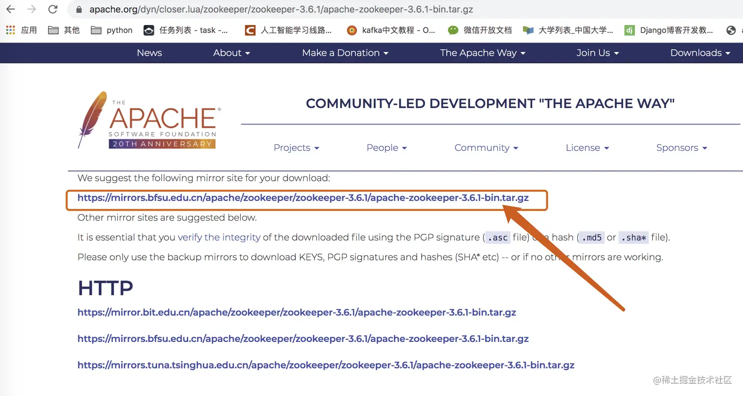This screenshot has width=743, height=396.
Task: Expand the Join Us dropdown
Action: point(598,53)
